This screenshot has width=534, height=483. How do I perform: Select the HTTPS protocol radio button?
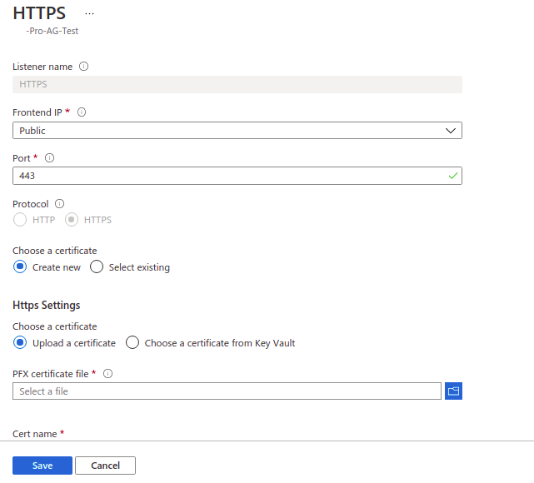(72, 220)
